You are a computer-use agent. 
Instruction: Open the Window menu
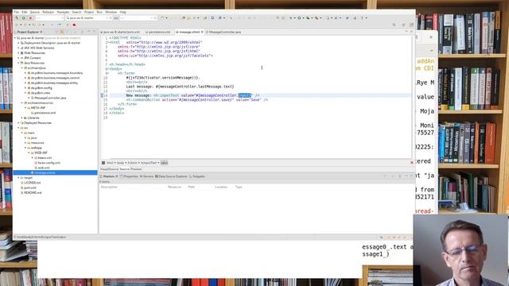(x=111, y=12)
